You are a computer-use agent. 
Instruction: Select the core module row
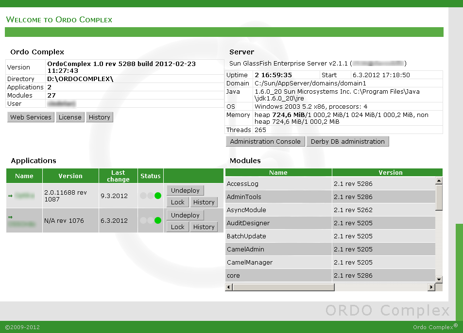[330, 276]
